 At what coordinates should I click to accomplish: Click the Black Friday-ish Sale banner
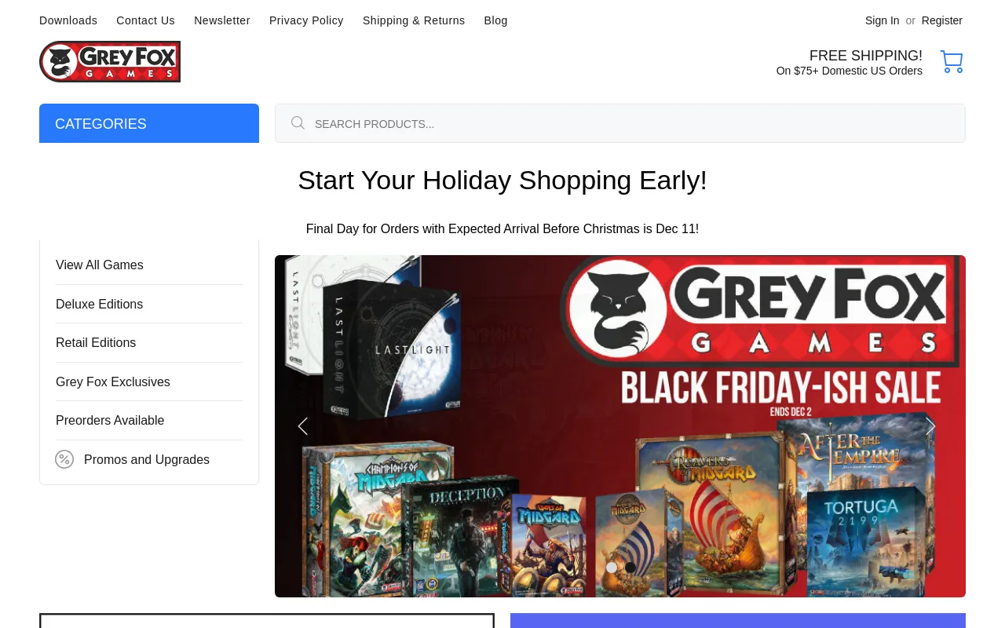[x=620, y=426]
